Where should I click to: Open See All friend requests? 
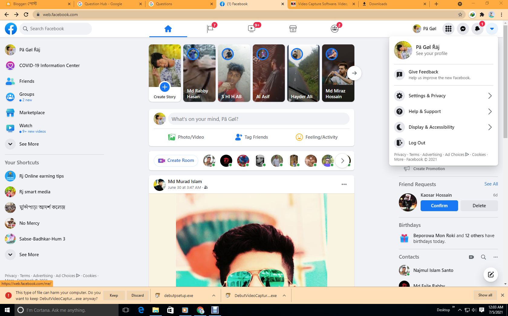tap(491, 184)
